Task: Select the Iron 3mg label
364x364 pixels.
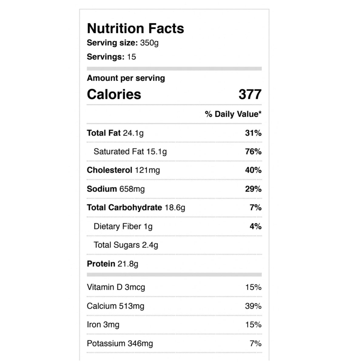Action: tap(103, 325)
